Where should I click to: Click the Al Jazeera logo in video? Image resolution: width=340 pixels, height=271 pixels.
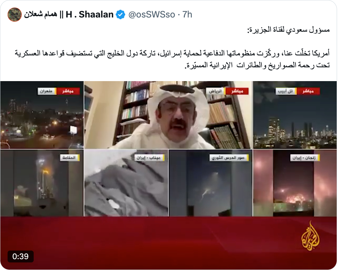pos(311,236)
